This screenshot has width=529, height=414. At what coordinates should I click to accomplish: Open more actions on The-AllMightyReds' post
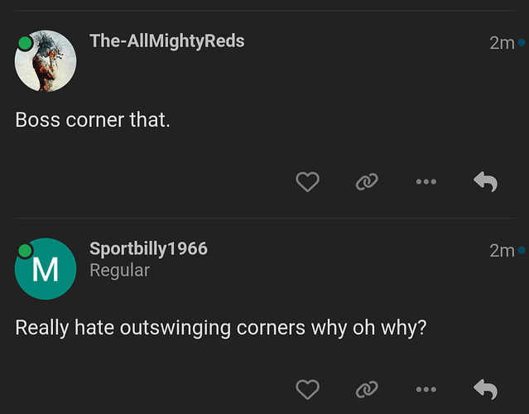(x=426, y=181)
